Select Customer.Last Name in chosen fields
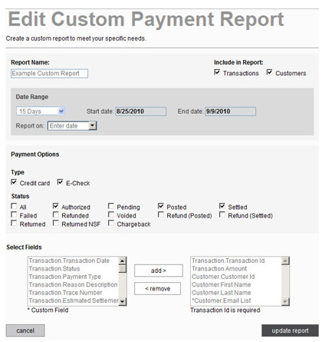322x342 pixels. click(x=236, y=293)
